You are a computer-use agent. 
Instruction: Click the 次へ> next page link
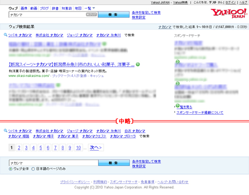pyautogui.click(x=96, y=148)
